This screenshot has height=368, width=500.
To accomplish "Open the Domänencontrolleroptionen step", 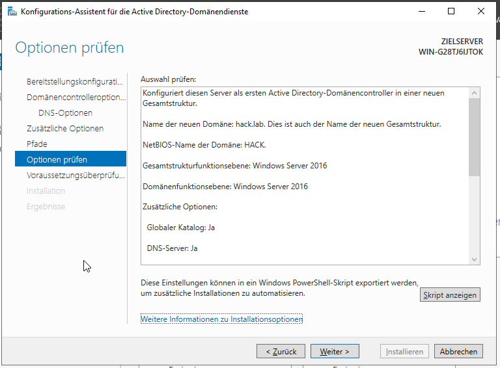I will point(76,98).
